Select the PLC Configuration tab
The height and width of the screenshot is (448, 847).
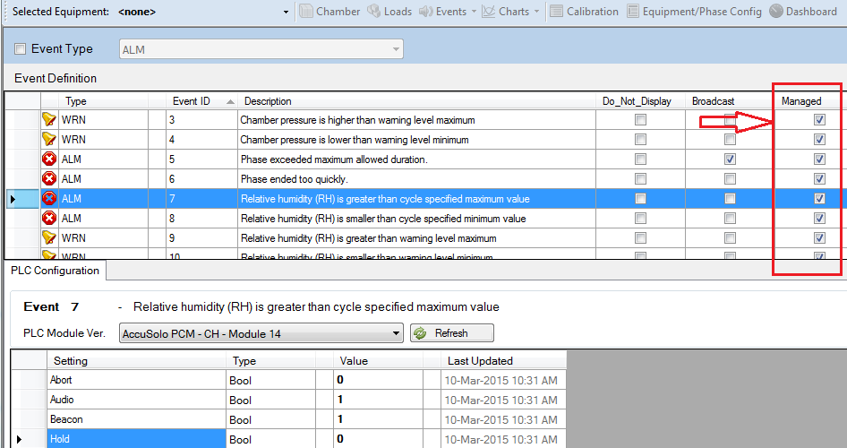point(56,270)
